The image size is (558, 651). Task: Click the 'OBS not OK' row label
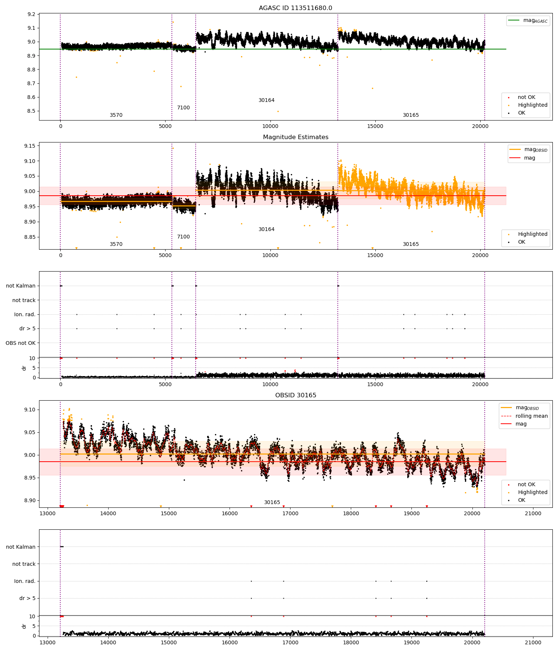coord(20,343)
